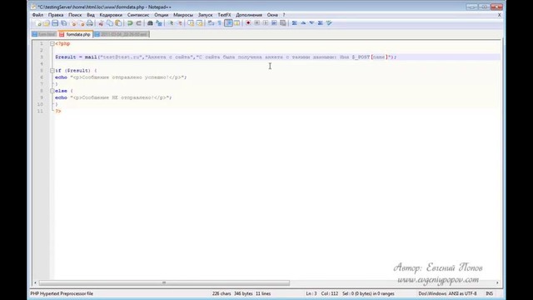
Task: Close document with X at menu bar end
Action: [500, 15]
